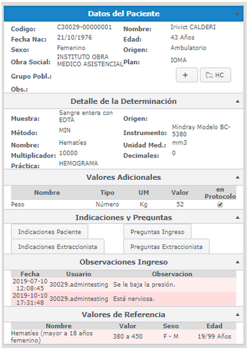Screen dimensions: 247x348
Task: Select the 'Está nerviosa' observation row
Action: (124, 298)
